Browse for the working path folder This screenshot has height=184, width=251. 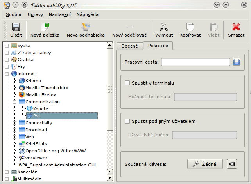pyautogui.click(x=237, y=62)
